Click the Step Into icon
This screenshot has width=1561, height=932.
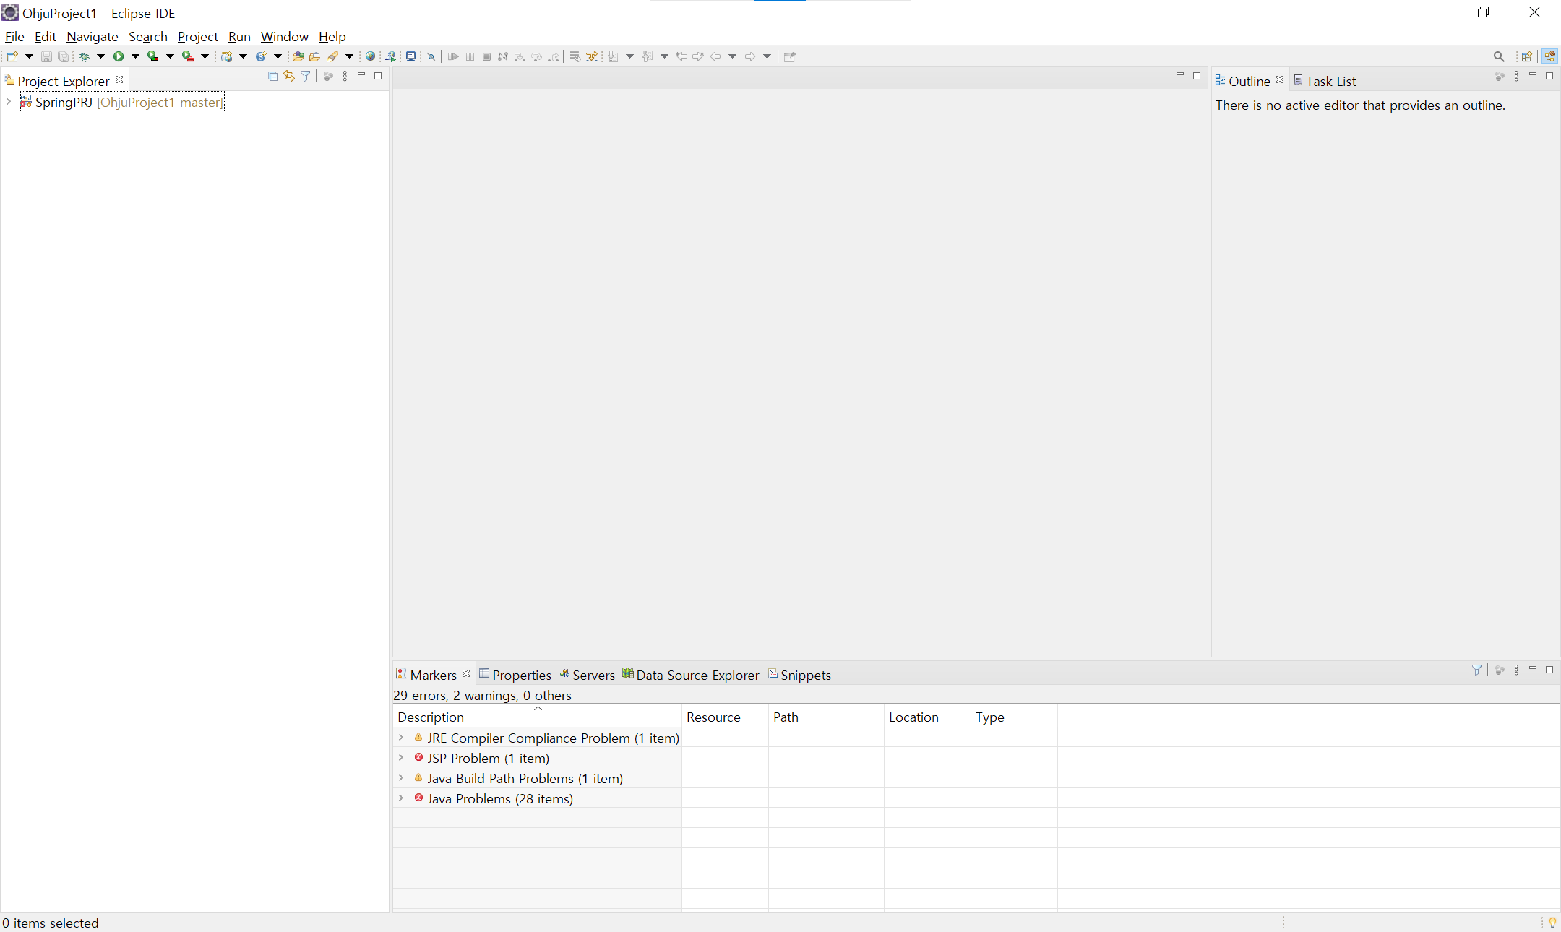click(x=520, y=56)
